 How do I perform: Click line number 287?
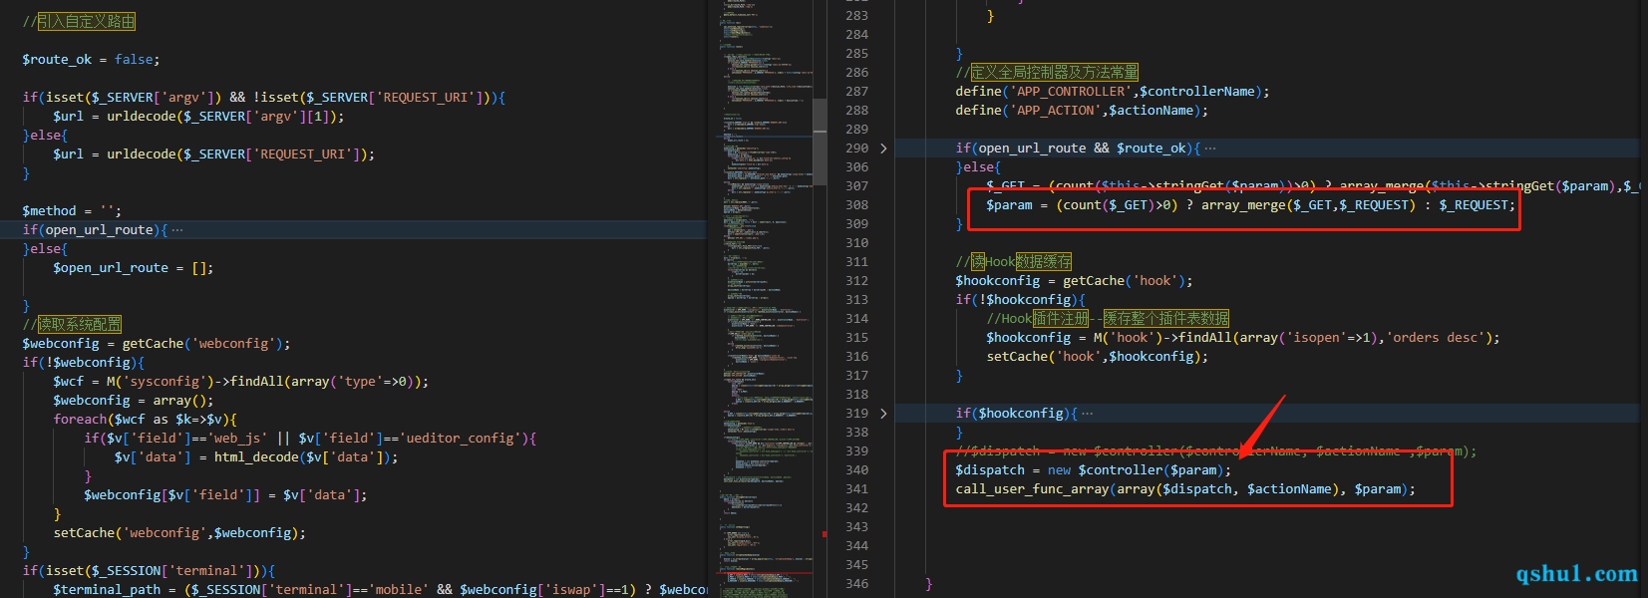click(856, 92)
